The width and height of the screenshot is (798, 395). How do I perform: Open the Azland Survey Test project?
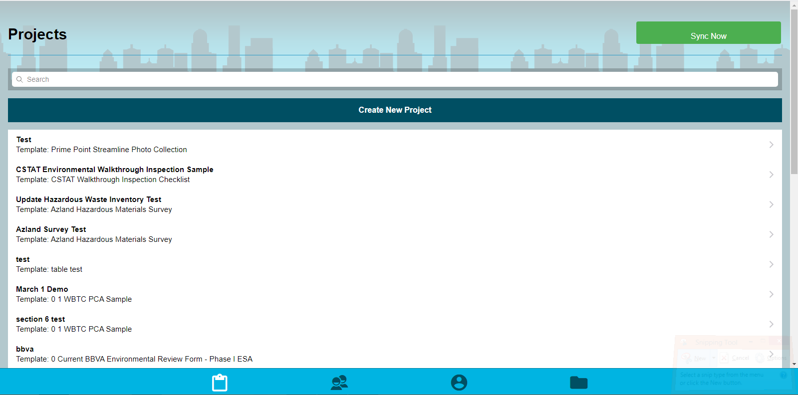(x=51, y=229)
